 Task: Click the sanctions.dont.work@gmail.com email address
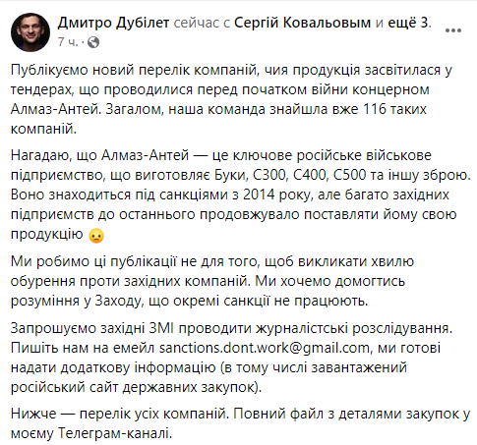pyautogui.click(x=265, y=348)
